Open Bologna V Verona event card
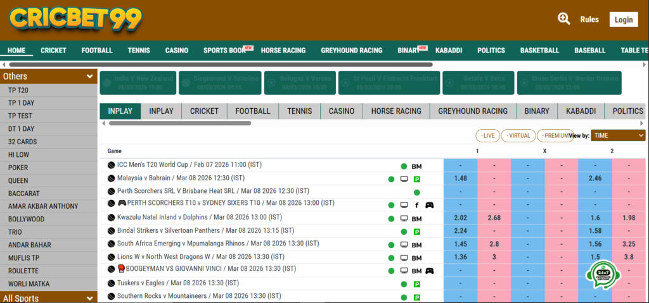 300,83
